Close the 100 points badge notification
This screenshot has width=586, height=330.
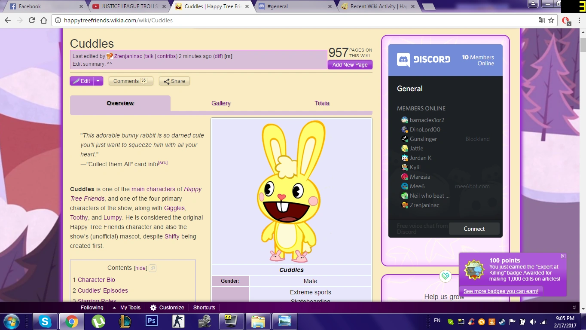click(x=563, y=256)
